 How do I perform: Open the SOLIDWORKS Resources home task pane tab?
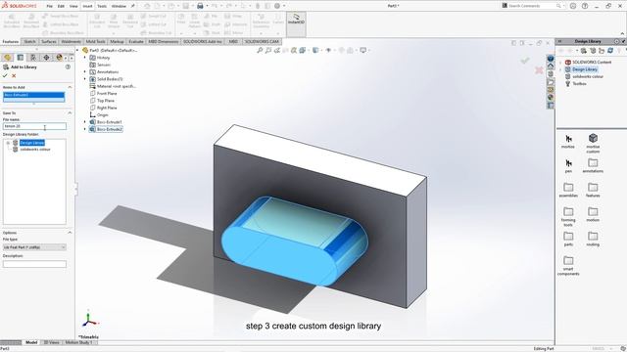point(551,66)
